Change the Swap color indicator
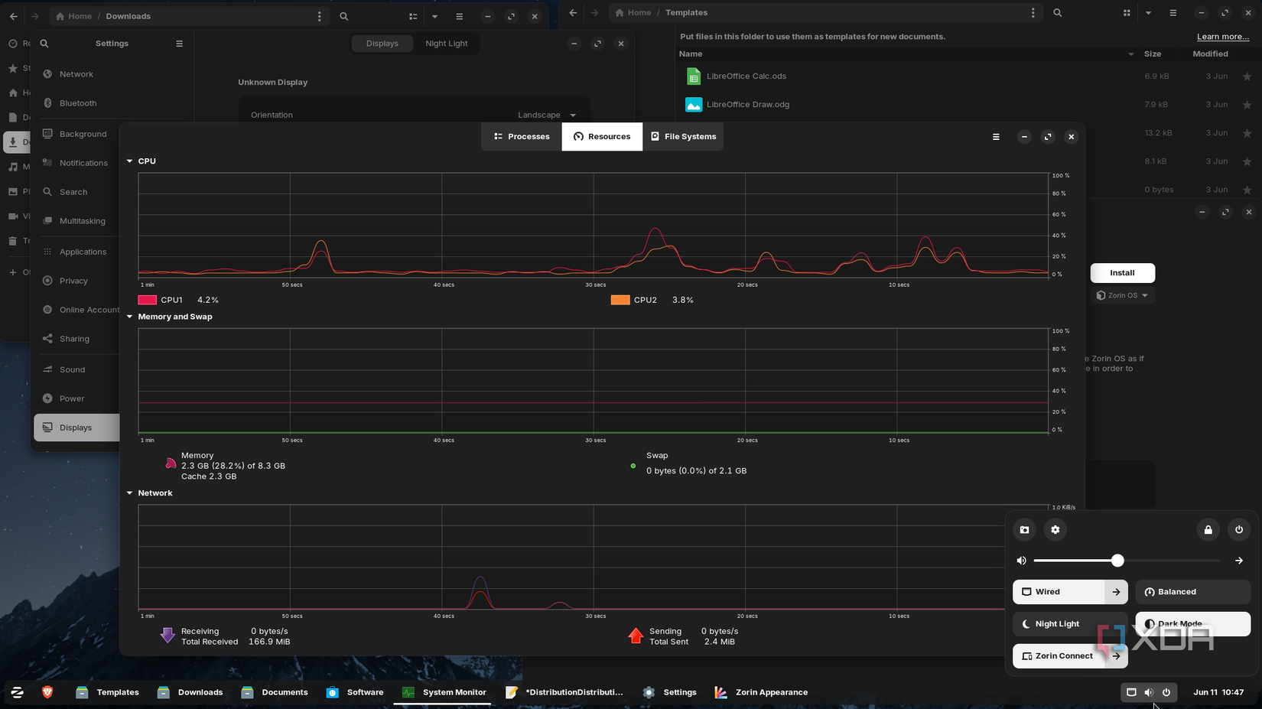The width and height of the screenshot is (1262, 709). point(633,466)
